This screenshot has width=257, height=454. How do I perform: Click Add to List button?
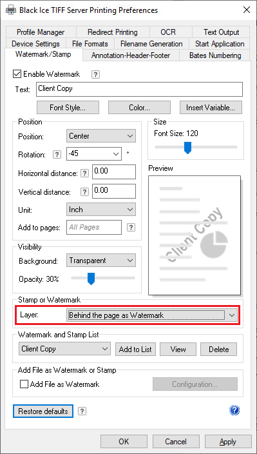[135, 349]
